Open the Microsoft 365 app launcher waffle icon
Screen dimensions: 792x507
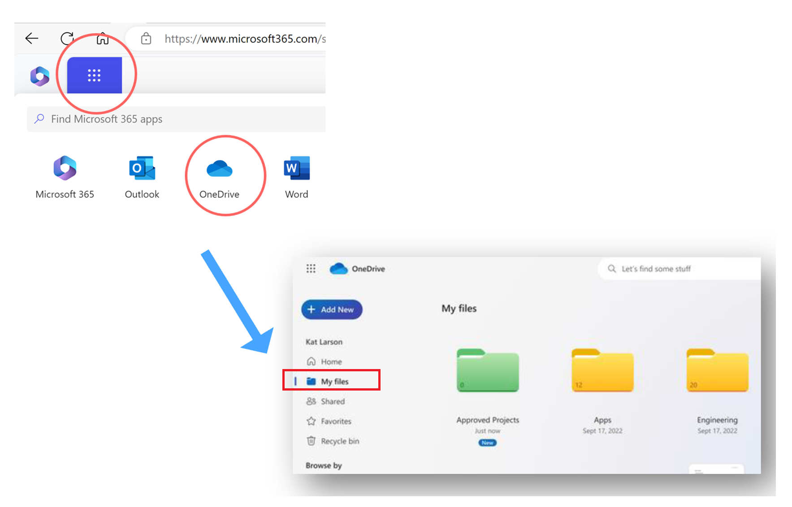click(94, 75)
